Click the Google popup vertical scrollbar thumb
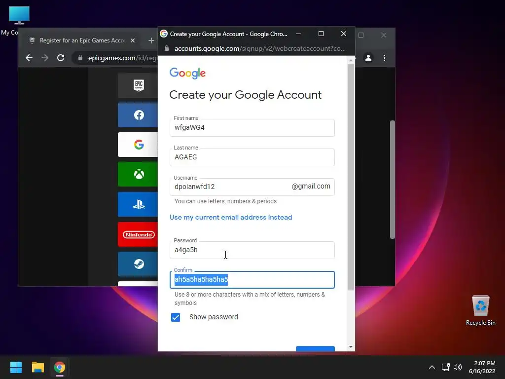The width and height of the screenshot is (505, 379). [x=351, y=177]
